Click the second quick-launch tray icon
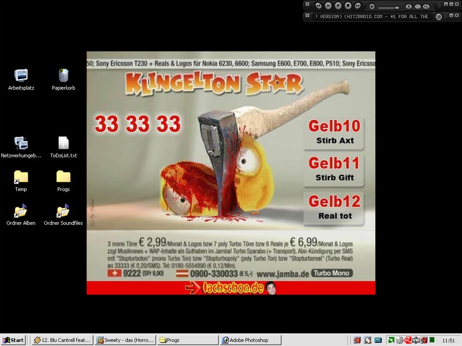462x346 pixels. click(x=368, y=340)
